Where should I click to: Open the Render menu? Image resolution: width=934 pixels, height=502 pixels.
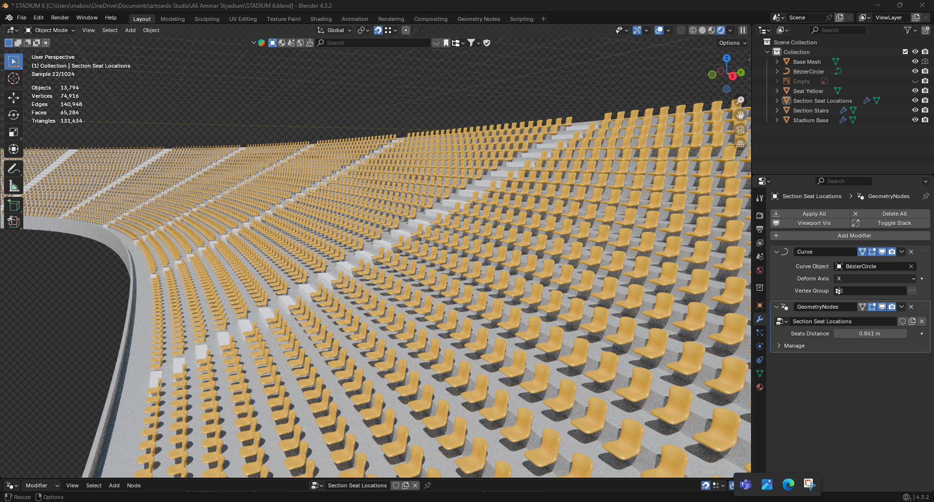pyautogui.click(x=60, y=18)
